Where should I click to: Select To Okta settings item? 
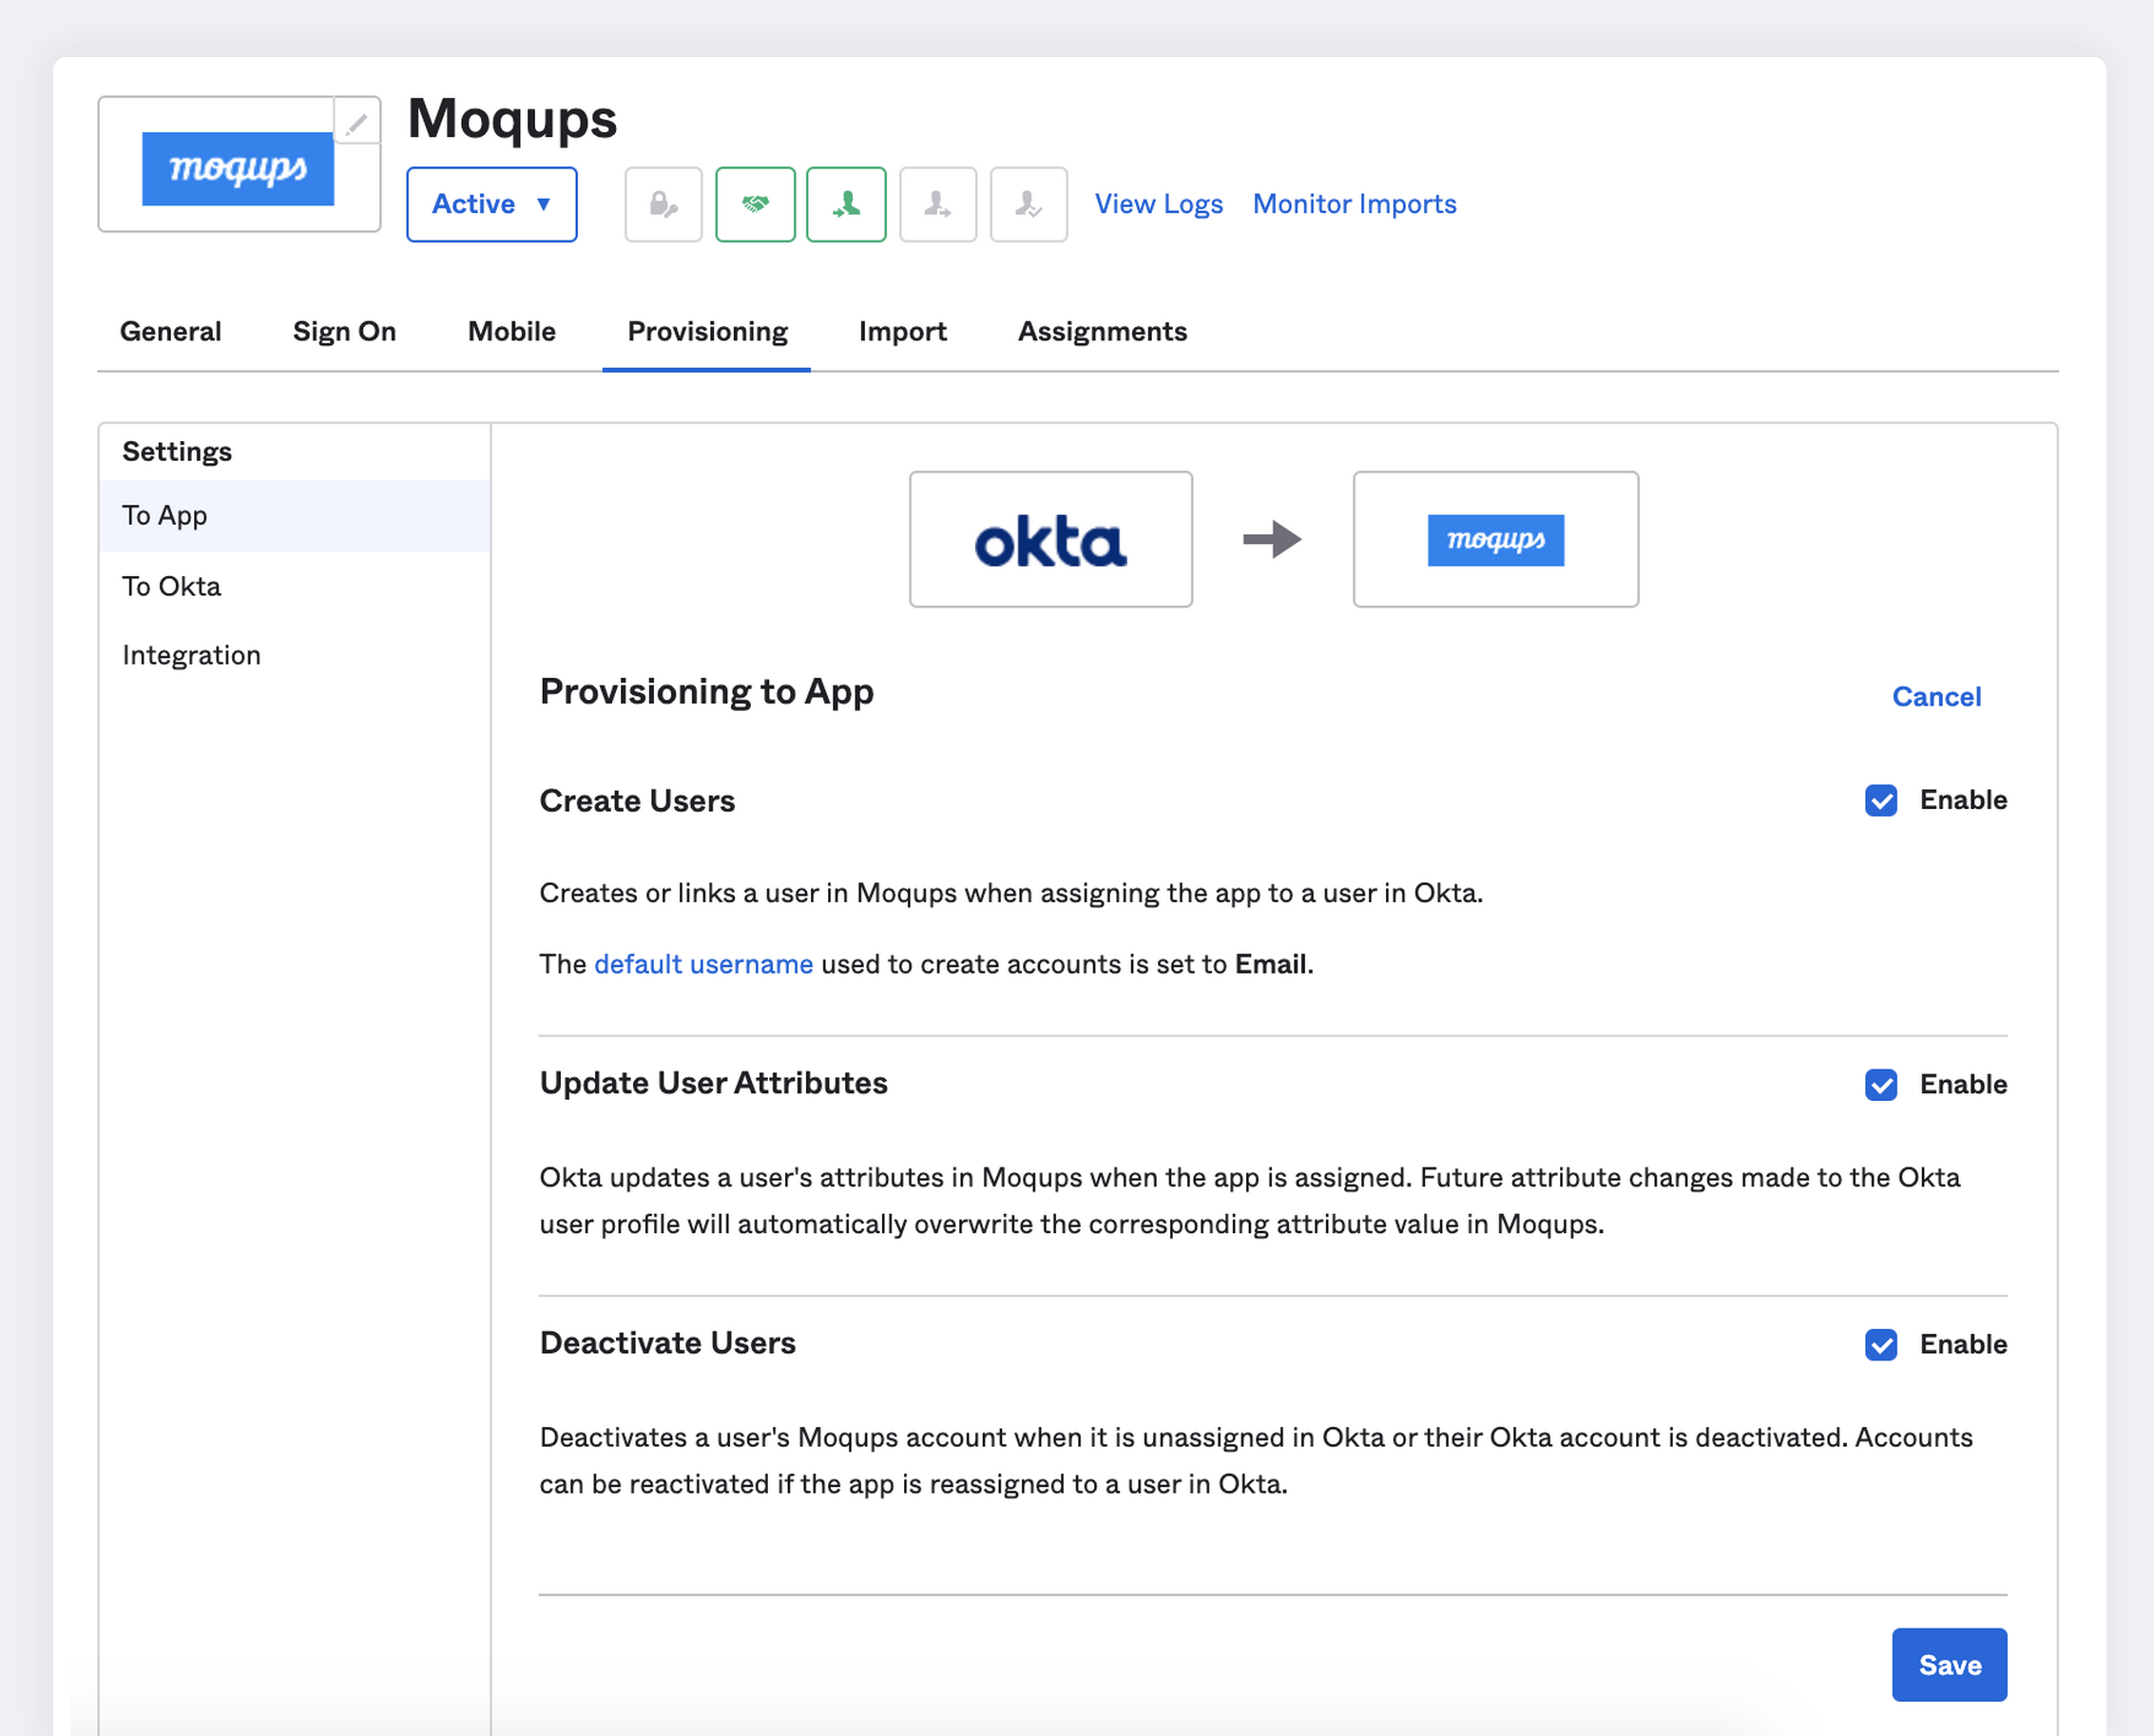tap(171, 586)
